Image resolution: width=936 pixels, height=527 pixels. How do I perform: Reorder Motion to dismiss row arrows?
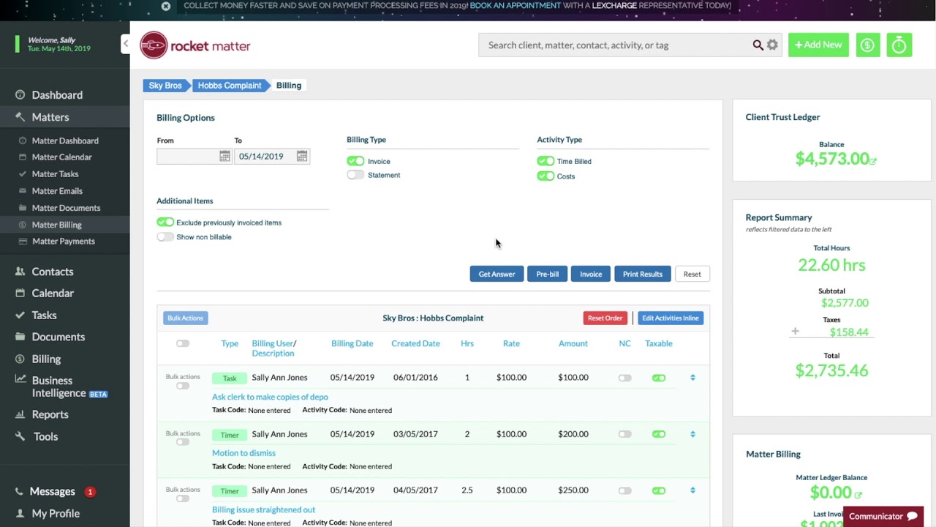click(x=692, y=434)
